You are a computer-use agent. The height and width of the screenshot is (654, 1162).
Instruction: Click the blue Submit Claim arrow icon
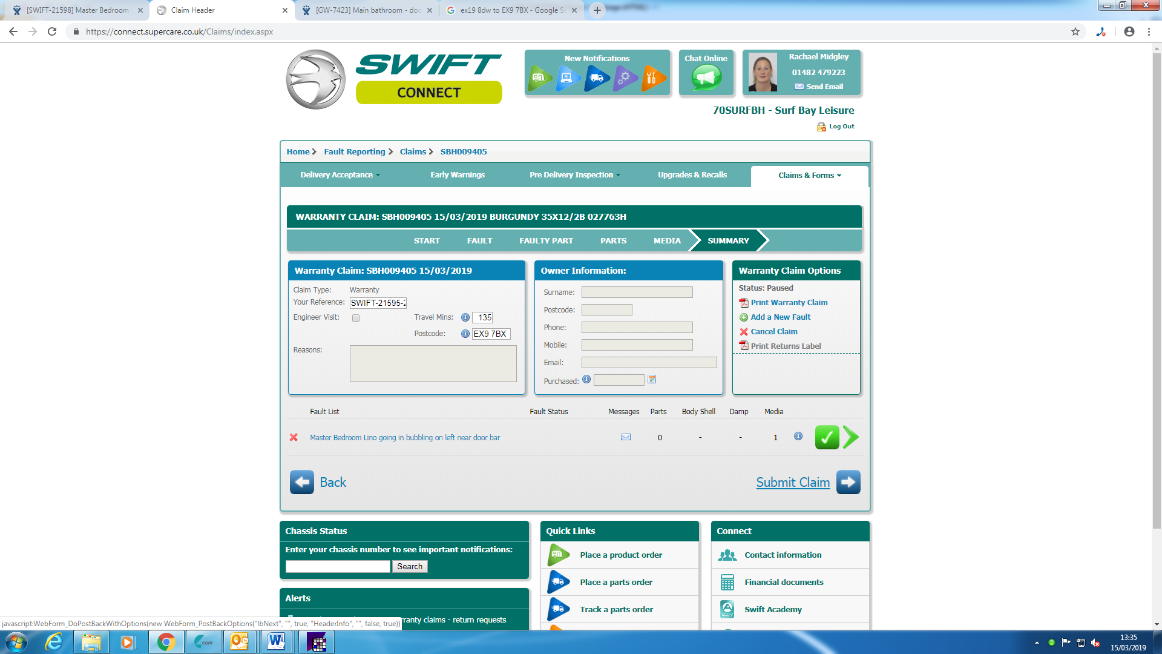pyautogui.click(x=848, y=482)
